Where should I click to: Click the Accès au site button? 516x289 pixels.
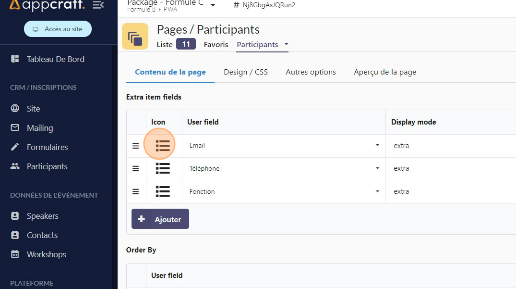coord(58,29)
